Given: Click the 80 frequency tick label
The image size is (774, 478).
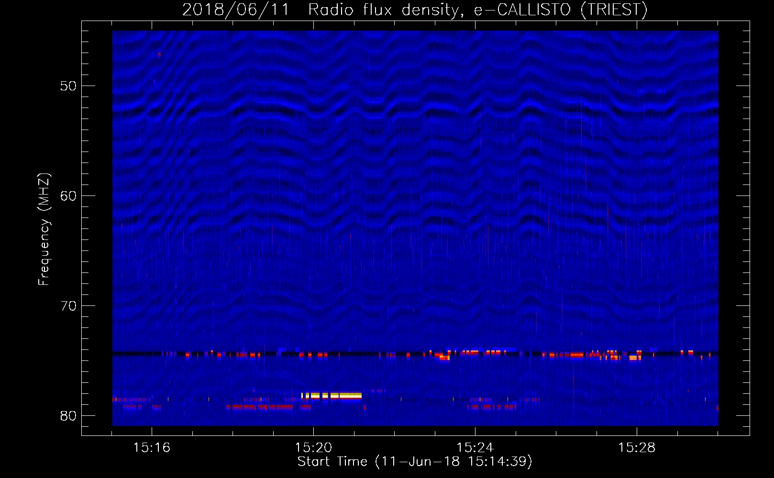Looking at the screenshot, I should coord(68,416).
